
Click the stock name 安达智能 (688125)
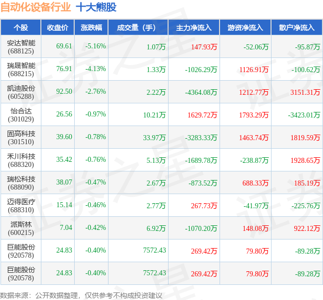click(21, 47)
